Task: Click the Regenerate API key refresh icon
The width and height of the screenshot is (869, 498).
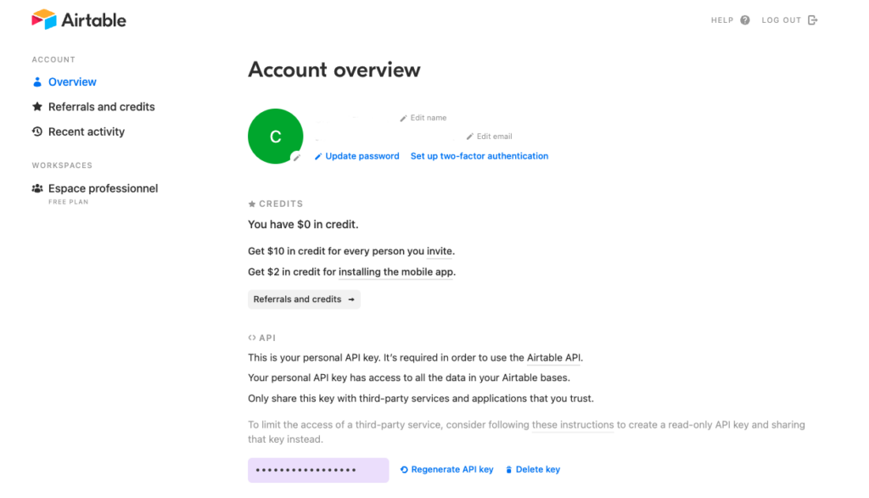Action: 405,470
